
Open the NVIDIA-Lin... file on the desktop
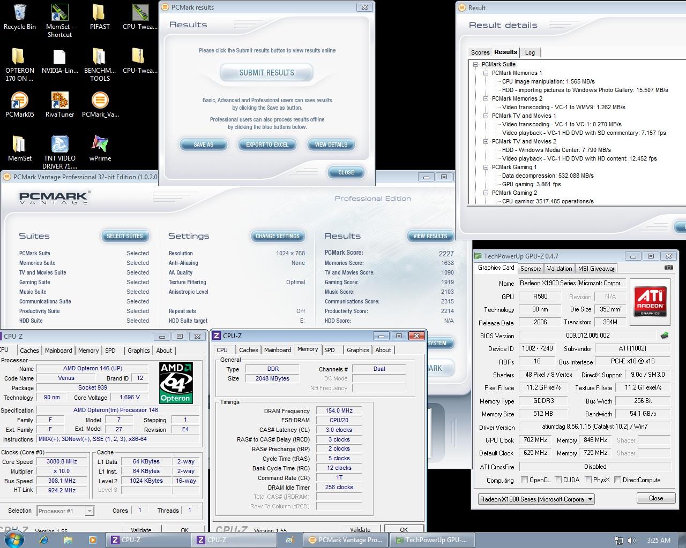coord(59,60)
